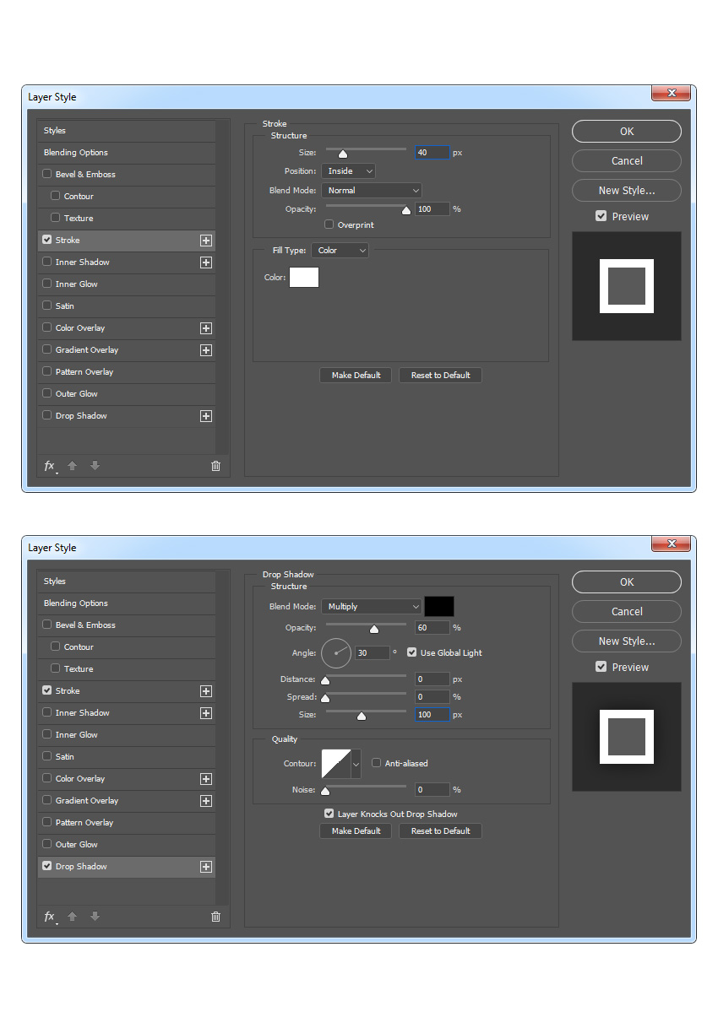Toggle Preview checkbox in lower dialog
718x1028 pixels.
tap(601, 667)
